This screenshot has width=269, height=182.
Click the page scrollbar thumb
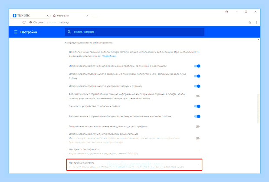[258, 109]
